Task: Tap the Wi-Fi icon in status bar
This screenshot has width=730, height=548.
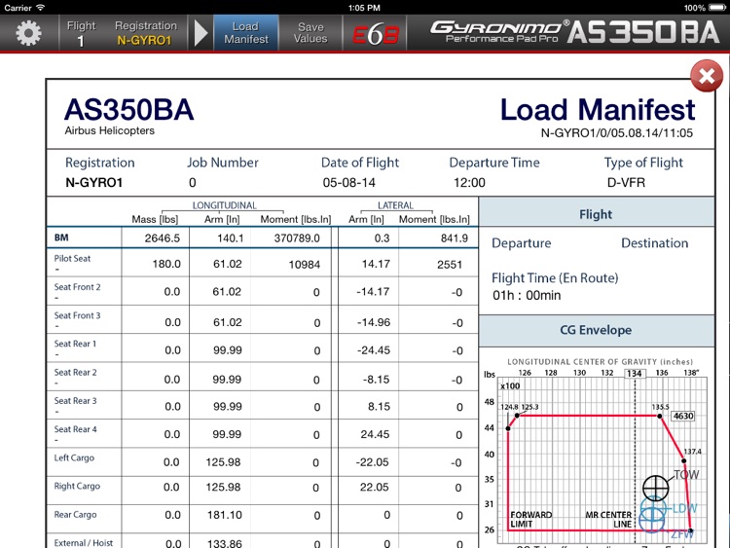Action: tap(41, 8)
